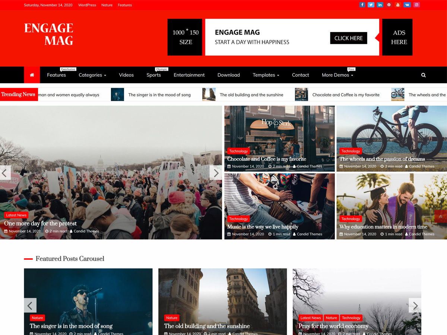Screen dimensions: 447x335
Task: Select the Entertainment menu item
Action: 189,75
